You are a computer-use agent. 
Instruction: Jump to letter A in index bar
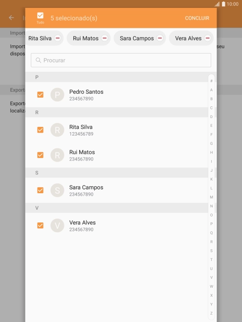click(x=211, y=90)
